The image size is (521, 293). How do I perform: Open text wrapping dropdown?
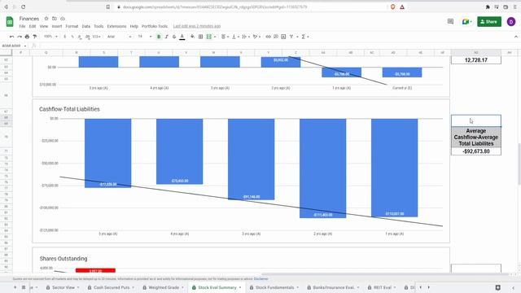[x=246, y=37]
